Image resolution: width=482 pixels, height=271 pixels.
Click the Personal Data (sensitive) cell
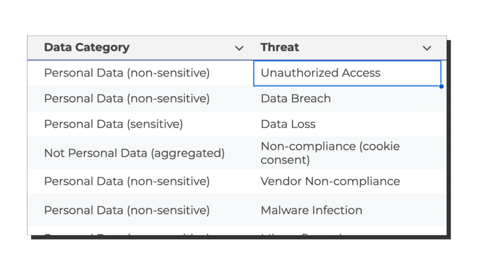click(113, 124)
